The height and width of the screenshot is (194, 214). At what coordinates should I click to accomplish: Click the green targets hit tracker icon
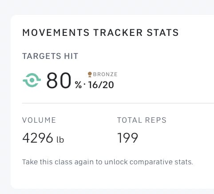[32, 80]
